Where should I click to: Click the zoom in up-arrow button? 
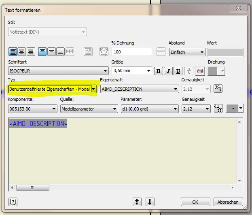click(137, 202)
